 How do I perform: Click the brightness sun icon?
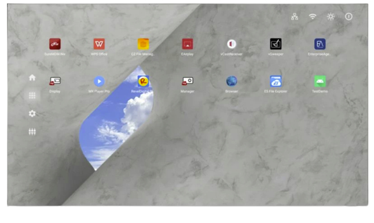pyautogui.click(x=331, y=16)
